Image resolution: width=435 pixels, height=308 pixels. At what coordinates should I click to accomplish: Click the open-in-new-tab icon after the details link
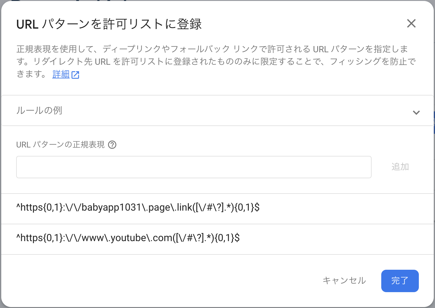[76, 75]
